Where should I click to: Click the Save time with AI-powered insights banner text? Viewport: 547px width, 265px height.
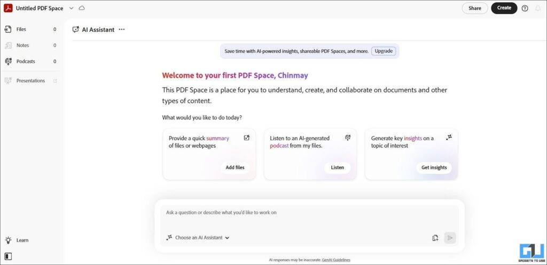pos(296,51)
